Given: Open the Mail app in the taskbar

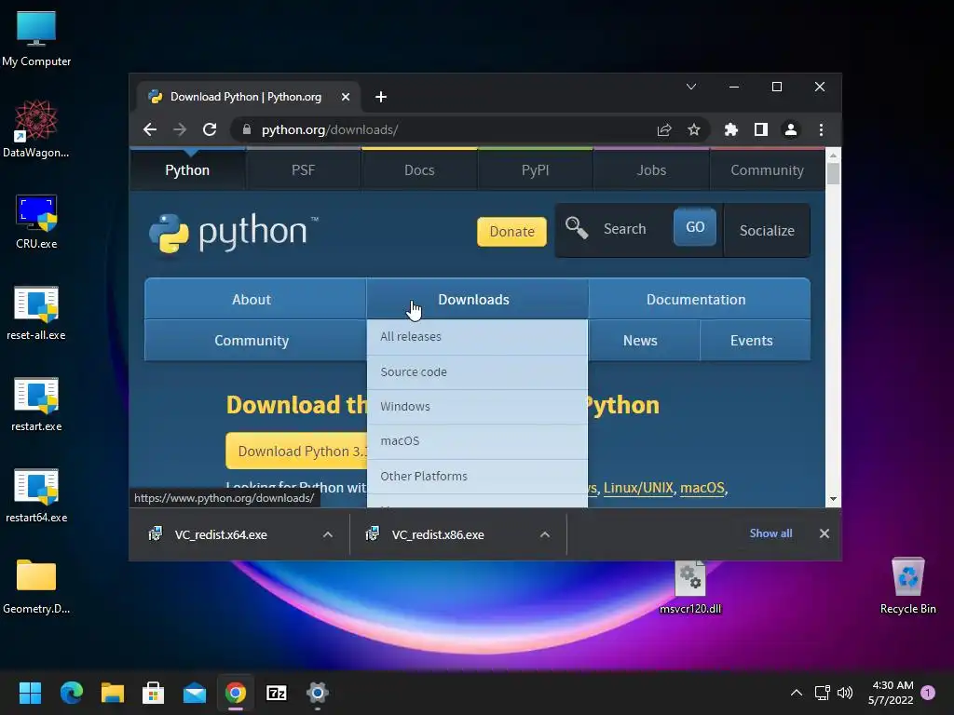Looking at the screenshot, I should click(x=195, y=693).
